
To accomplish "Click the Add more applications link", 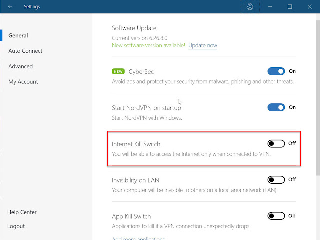I will [138, 238].
